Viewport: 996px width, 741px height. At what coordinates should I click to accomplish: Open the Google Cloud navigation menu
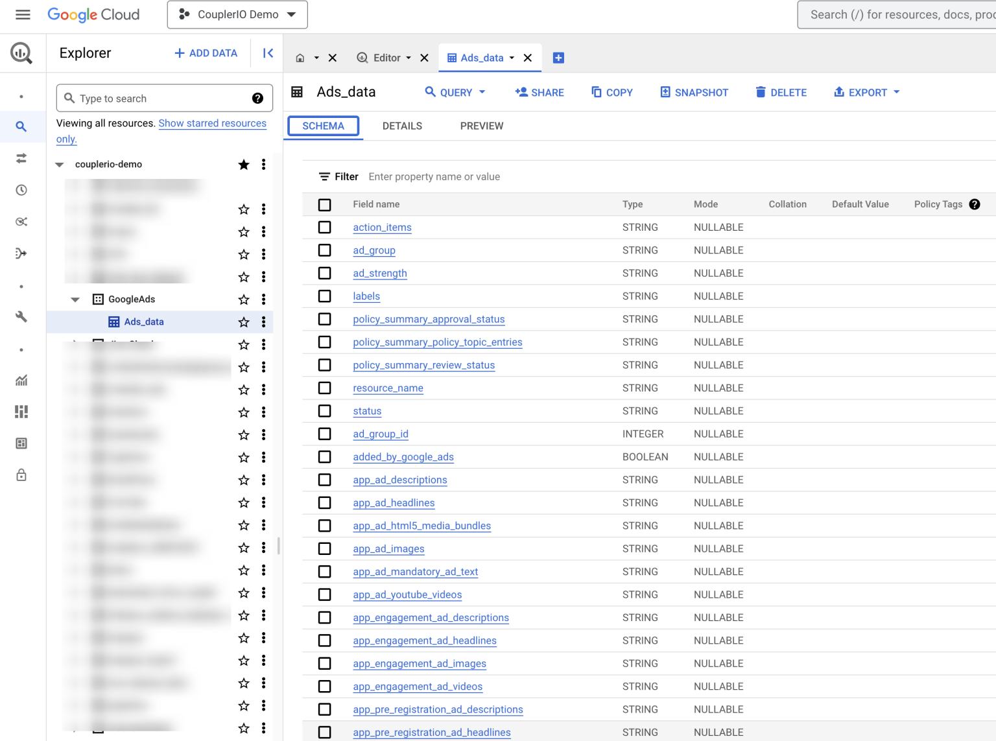click(x=23, y=14)
